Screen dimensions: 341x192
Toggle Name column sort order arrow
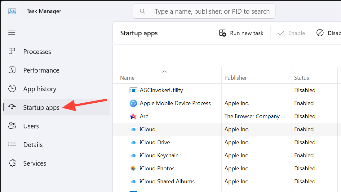point(164,72)
